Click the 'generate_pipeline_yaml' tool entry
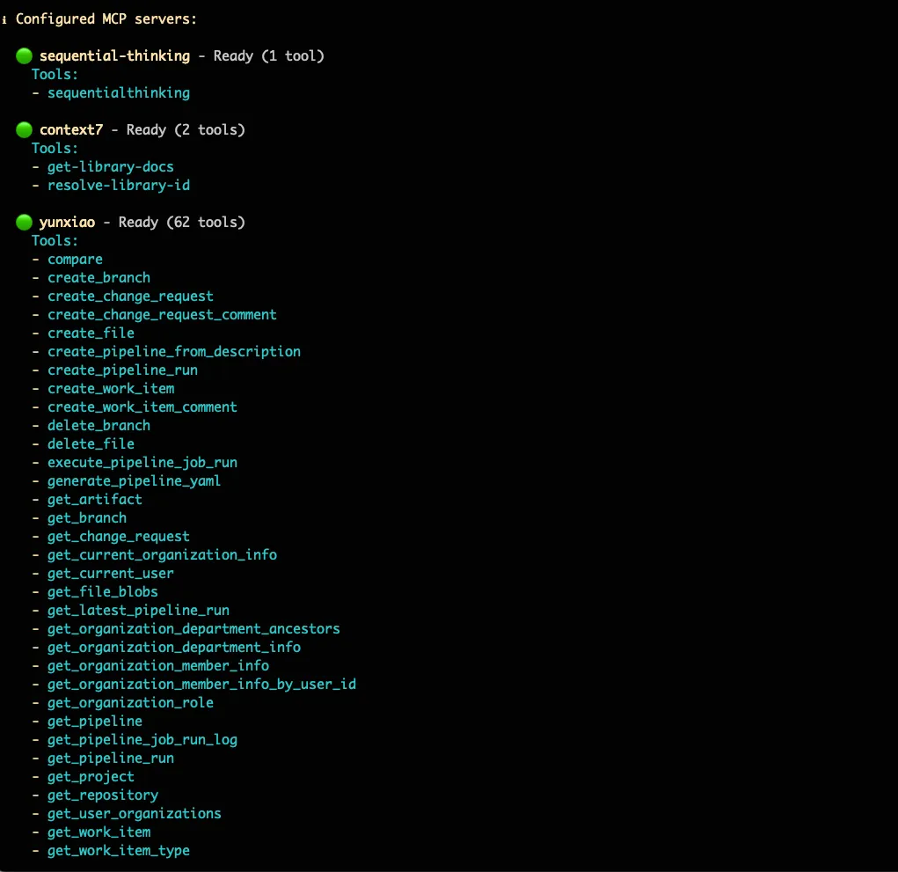The height and width of the screenshot is (872, 898). coord(134,481)
